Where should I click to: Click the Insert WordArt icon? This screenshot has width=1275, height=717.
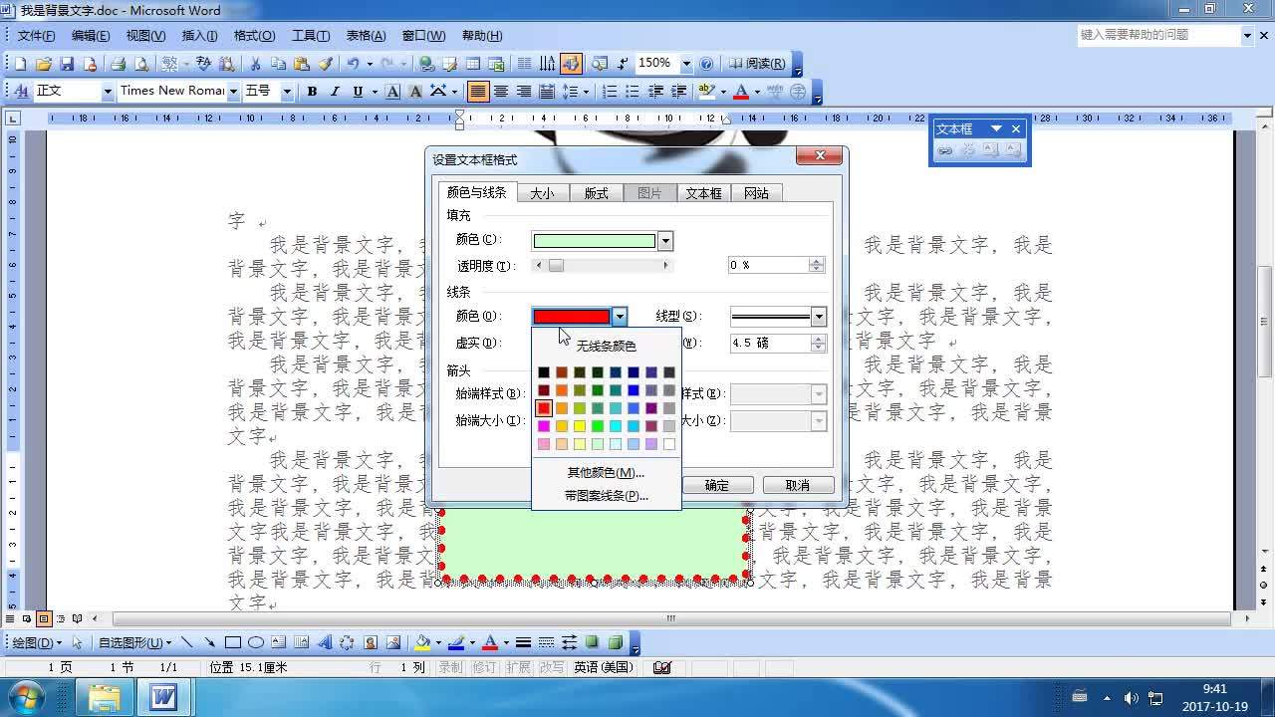325,641
